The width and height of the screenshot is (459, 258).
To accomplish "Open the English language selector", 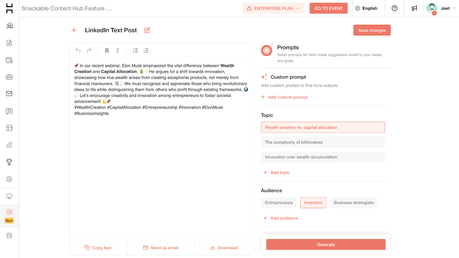I will point(366,8).
